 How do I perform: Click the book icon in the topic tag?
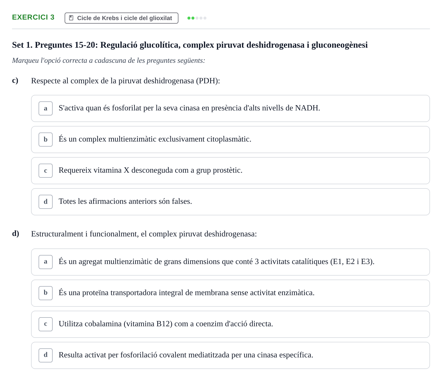click(71, 18)
